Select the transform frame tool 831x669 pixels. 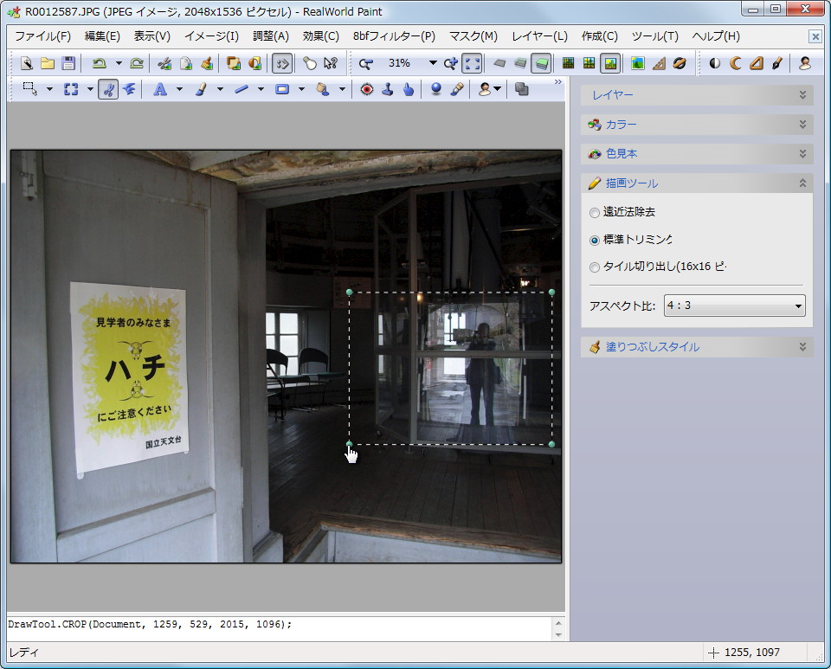[71, 89]
